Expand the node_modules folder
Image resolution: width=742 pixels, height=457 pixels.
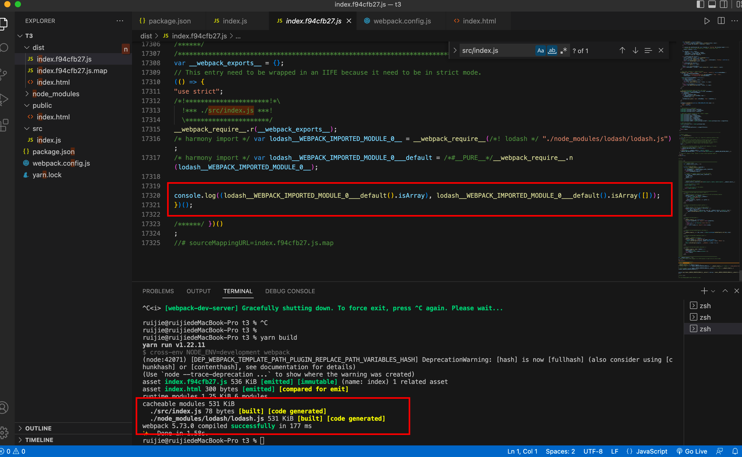(x=56, y=94)
